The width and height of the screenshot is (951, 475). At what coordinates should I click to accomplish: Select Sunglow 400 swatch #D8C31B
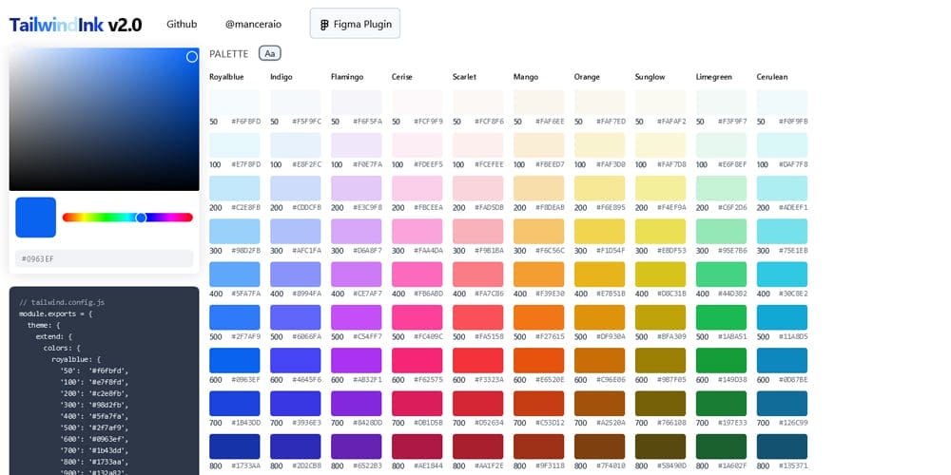[x=661, y=275]
